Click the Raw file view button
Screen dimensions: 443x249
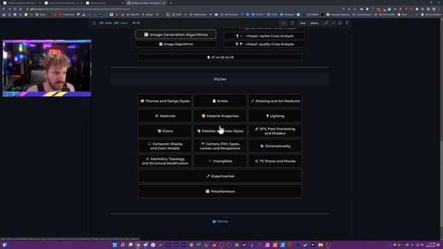click(303, 23)
